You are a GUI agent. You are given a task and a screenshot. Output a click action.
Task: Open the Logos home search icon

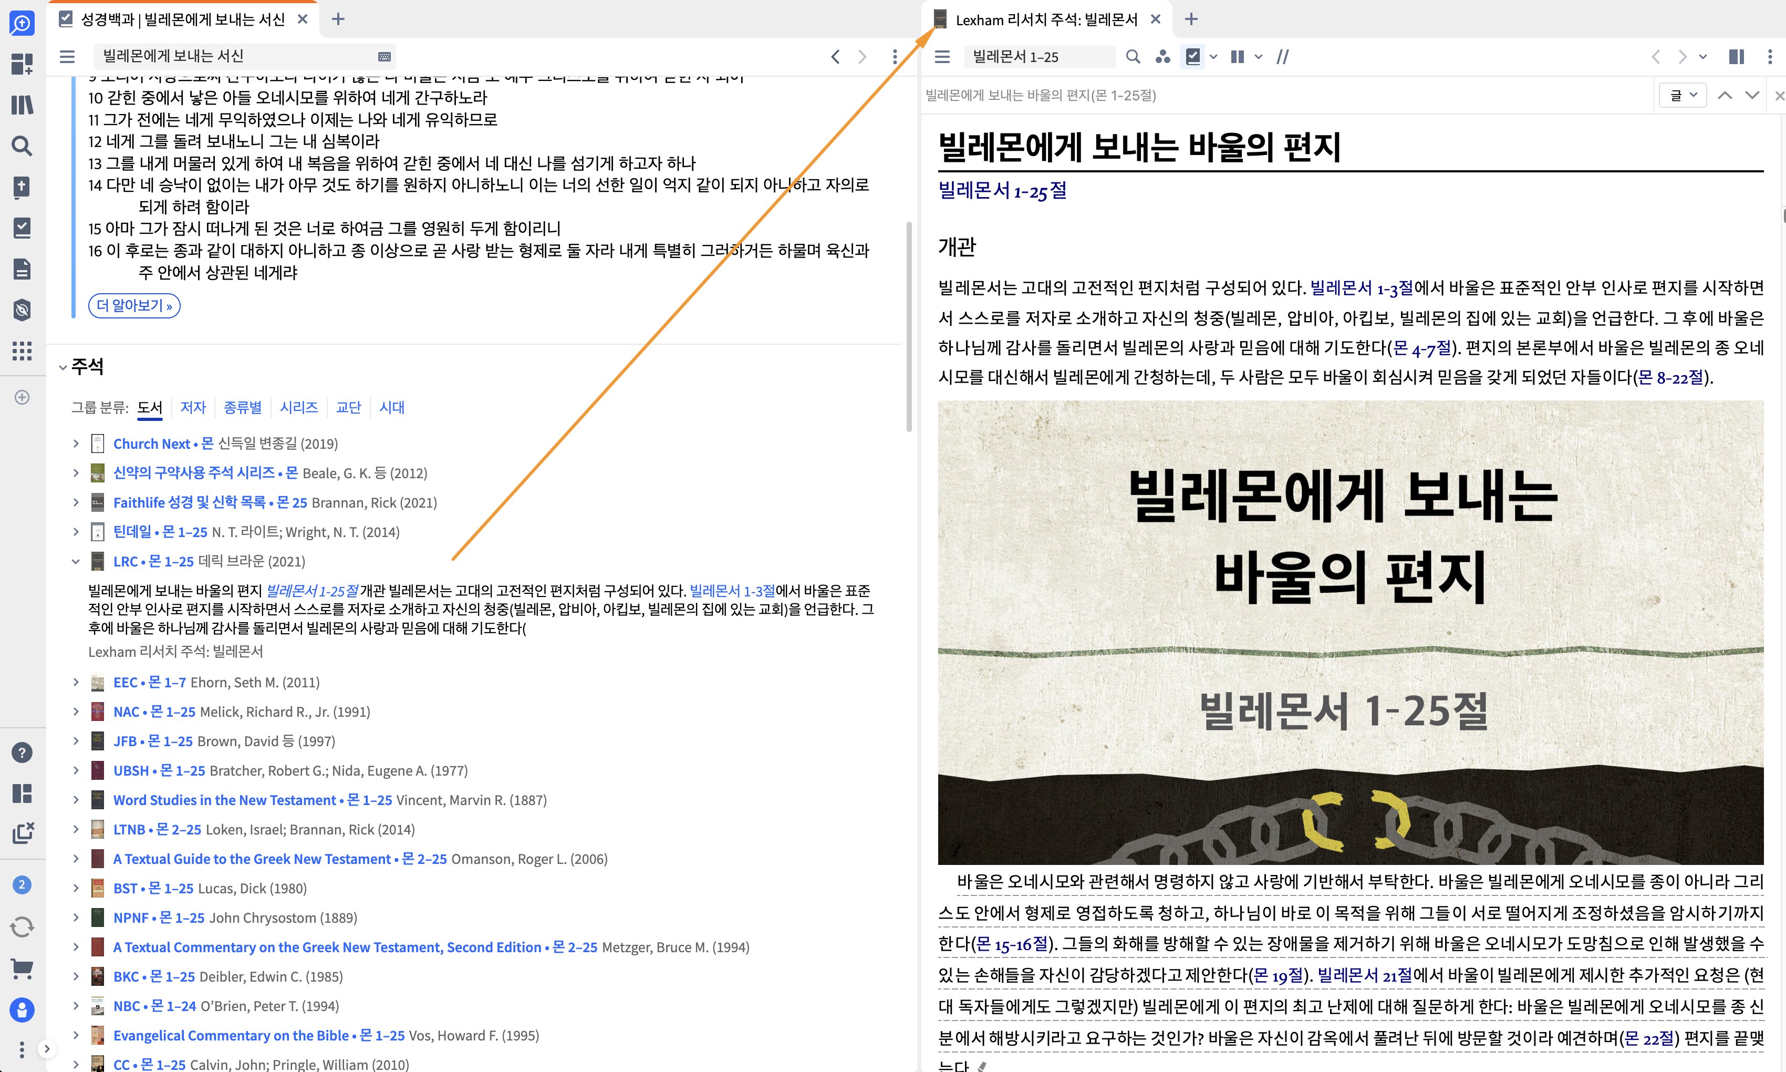click(23, 23)
